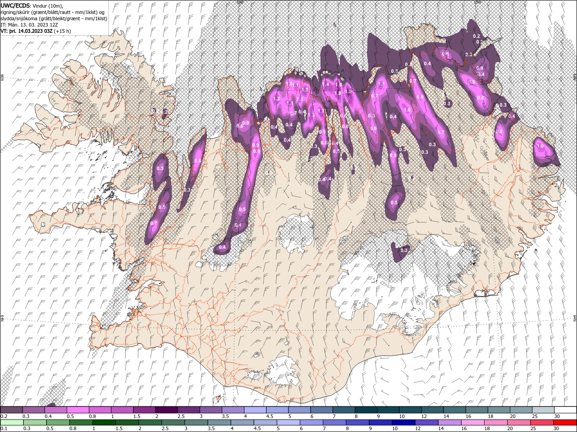
Task: Click the 'rigning/skúrir (grænt/blátt/rautt - mm/1klst) og' line
Action: pyautogui.click(x=53, y=12)
